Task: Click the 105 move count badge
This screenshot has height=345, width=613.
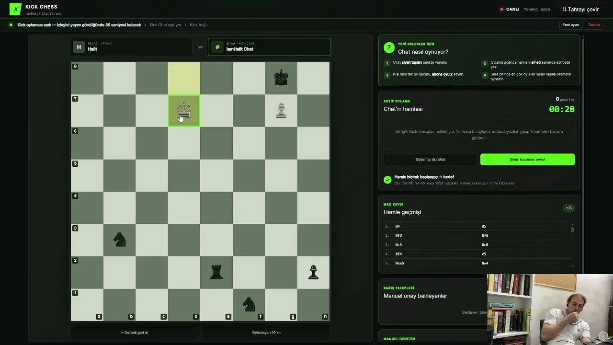Action: (x=568, y=208)
